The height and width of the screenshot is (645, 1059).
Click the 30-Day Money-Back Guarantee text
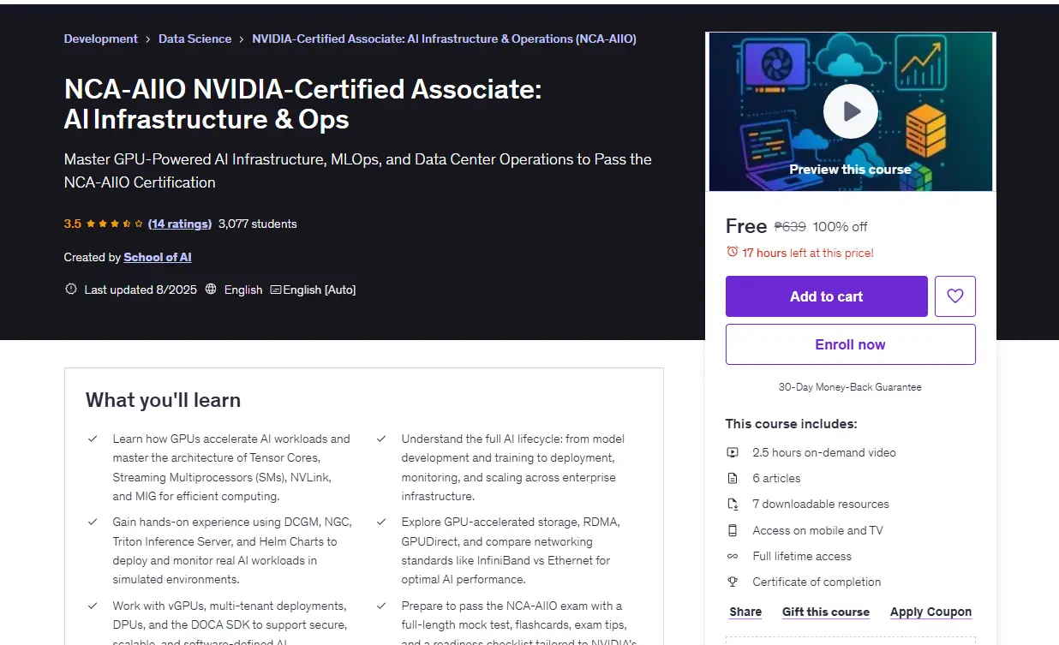click(x=850, y=387)
